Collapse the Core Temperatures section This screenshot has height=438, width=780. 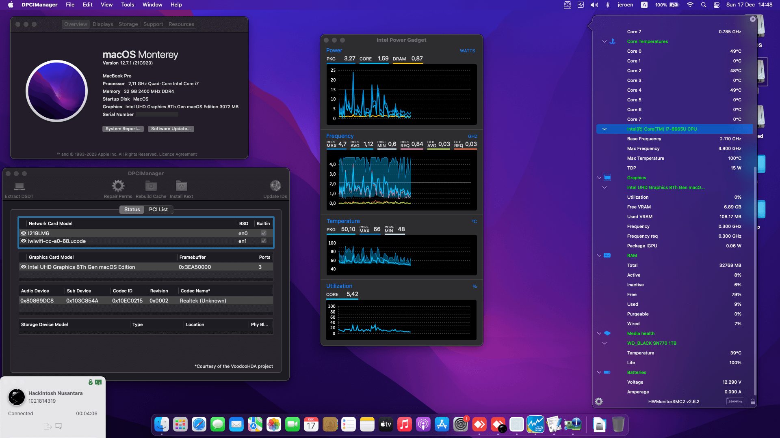tap(604, 41)
